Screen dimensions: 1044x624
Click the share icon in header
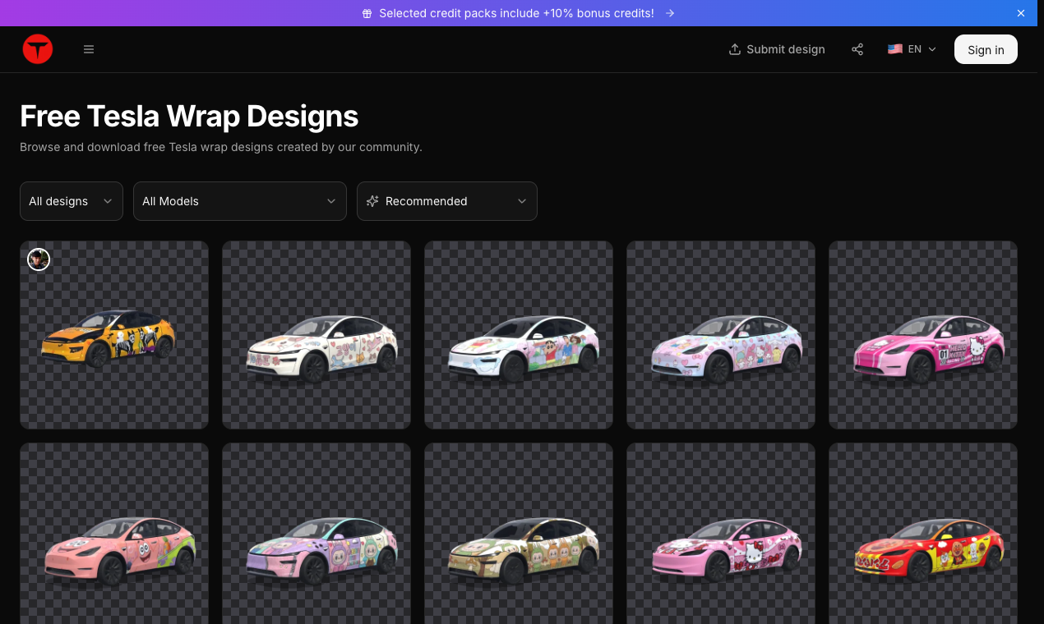point(857,49)
